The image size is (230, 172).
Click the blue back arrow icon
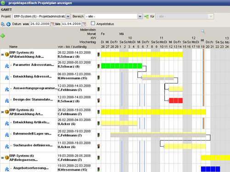pyautogui.click(x=8, y=24)
